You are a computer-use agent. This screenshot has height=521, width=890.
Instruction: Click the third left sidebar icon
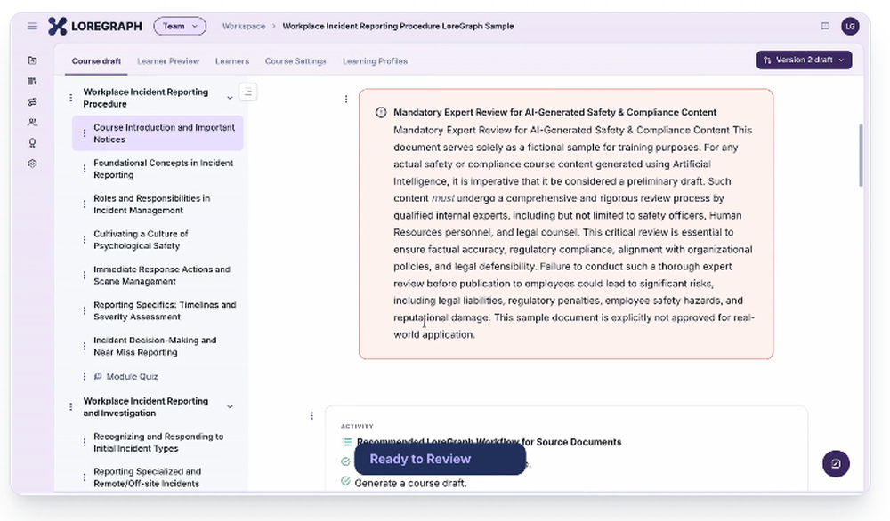[x=32, y=102]
